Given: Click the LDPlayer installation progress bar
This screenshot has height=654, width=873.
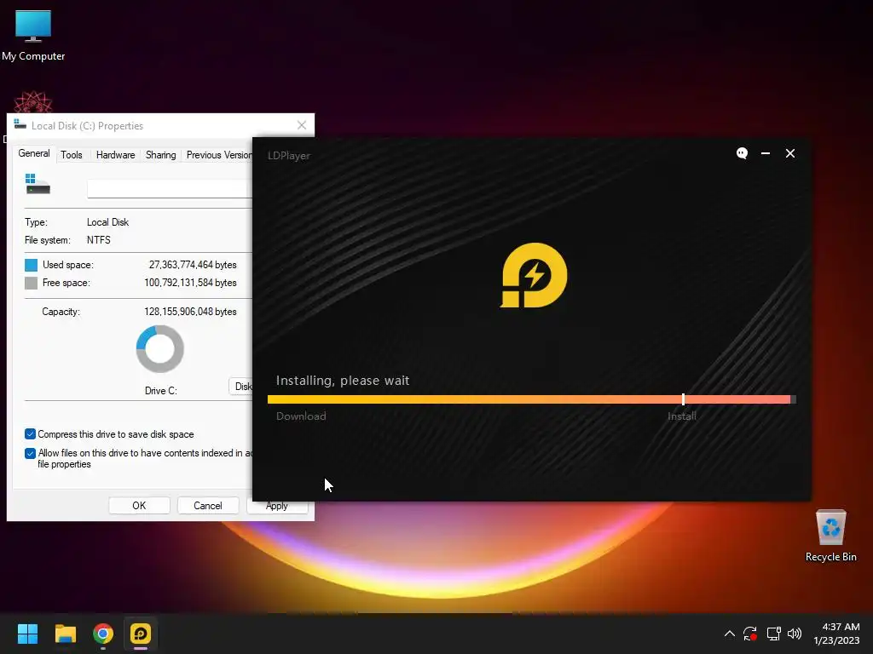Looking at the screenshot, I should coord(532,399).
